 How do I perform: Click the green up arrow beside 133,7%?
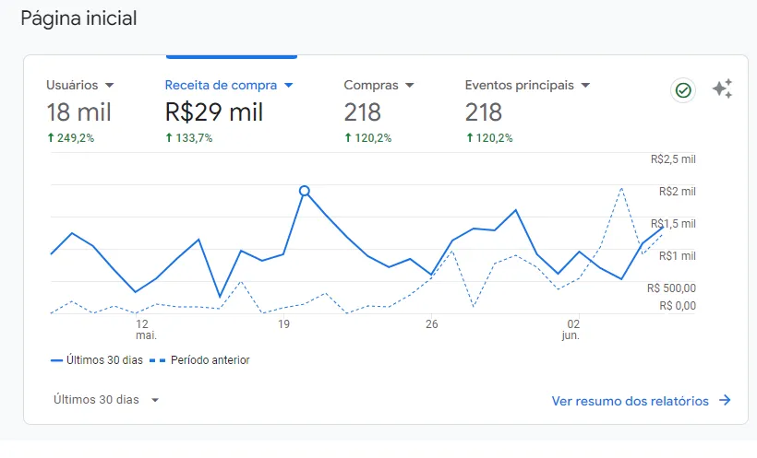coord(169,138)
